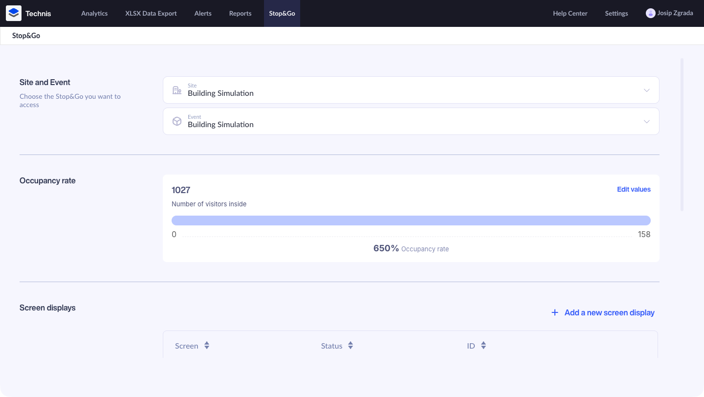704x397 pixels.
Task: Switch to XLSX Data Export tab
Action: 151,13
